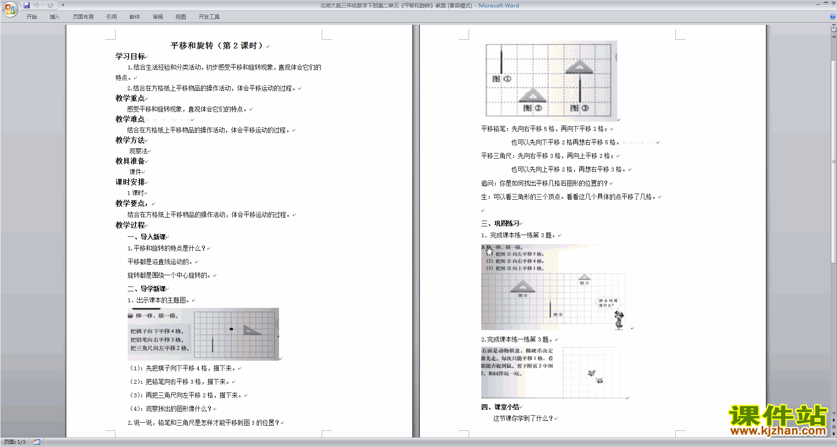Click the heading 教学要点：
This screenshot has width=837, height=447.
pos(132,204)
